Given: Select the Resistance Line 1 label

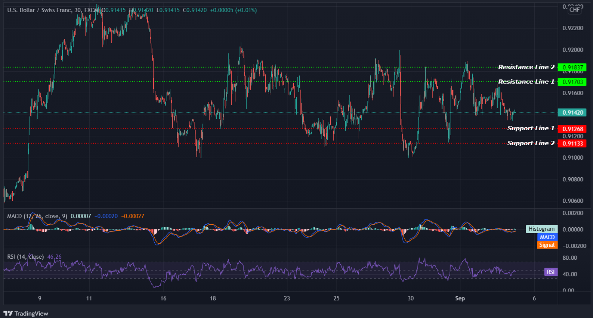Looking at the screenshot, I should click(x=526, y=82).
